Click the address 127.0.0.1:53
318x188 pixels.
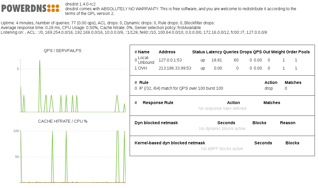pos(170,60)
